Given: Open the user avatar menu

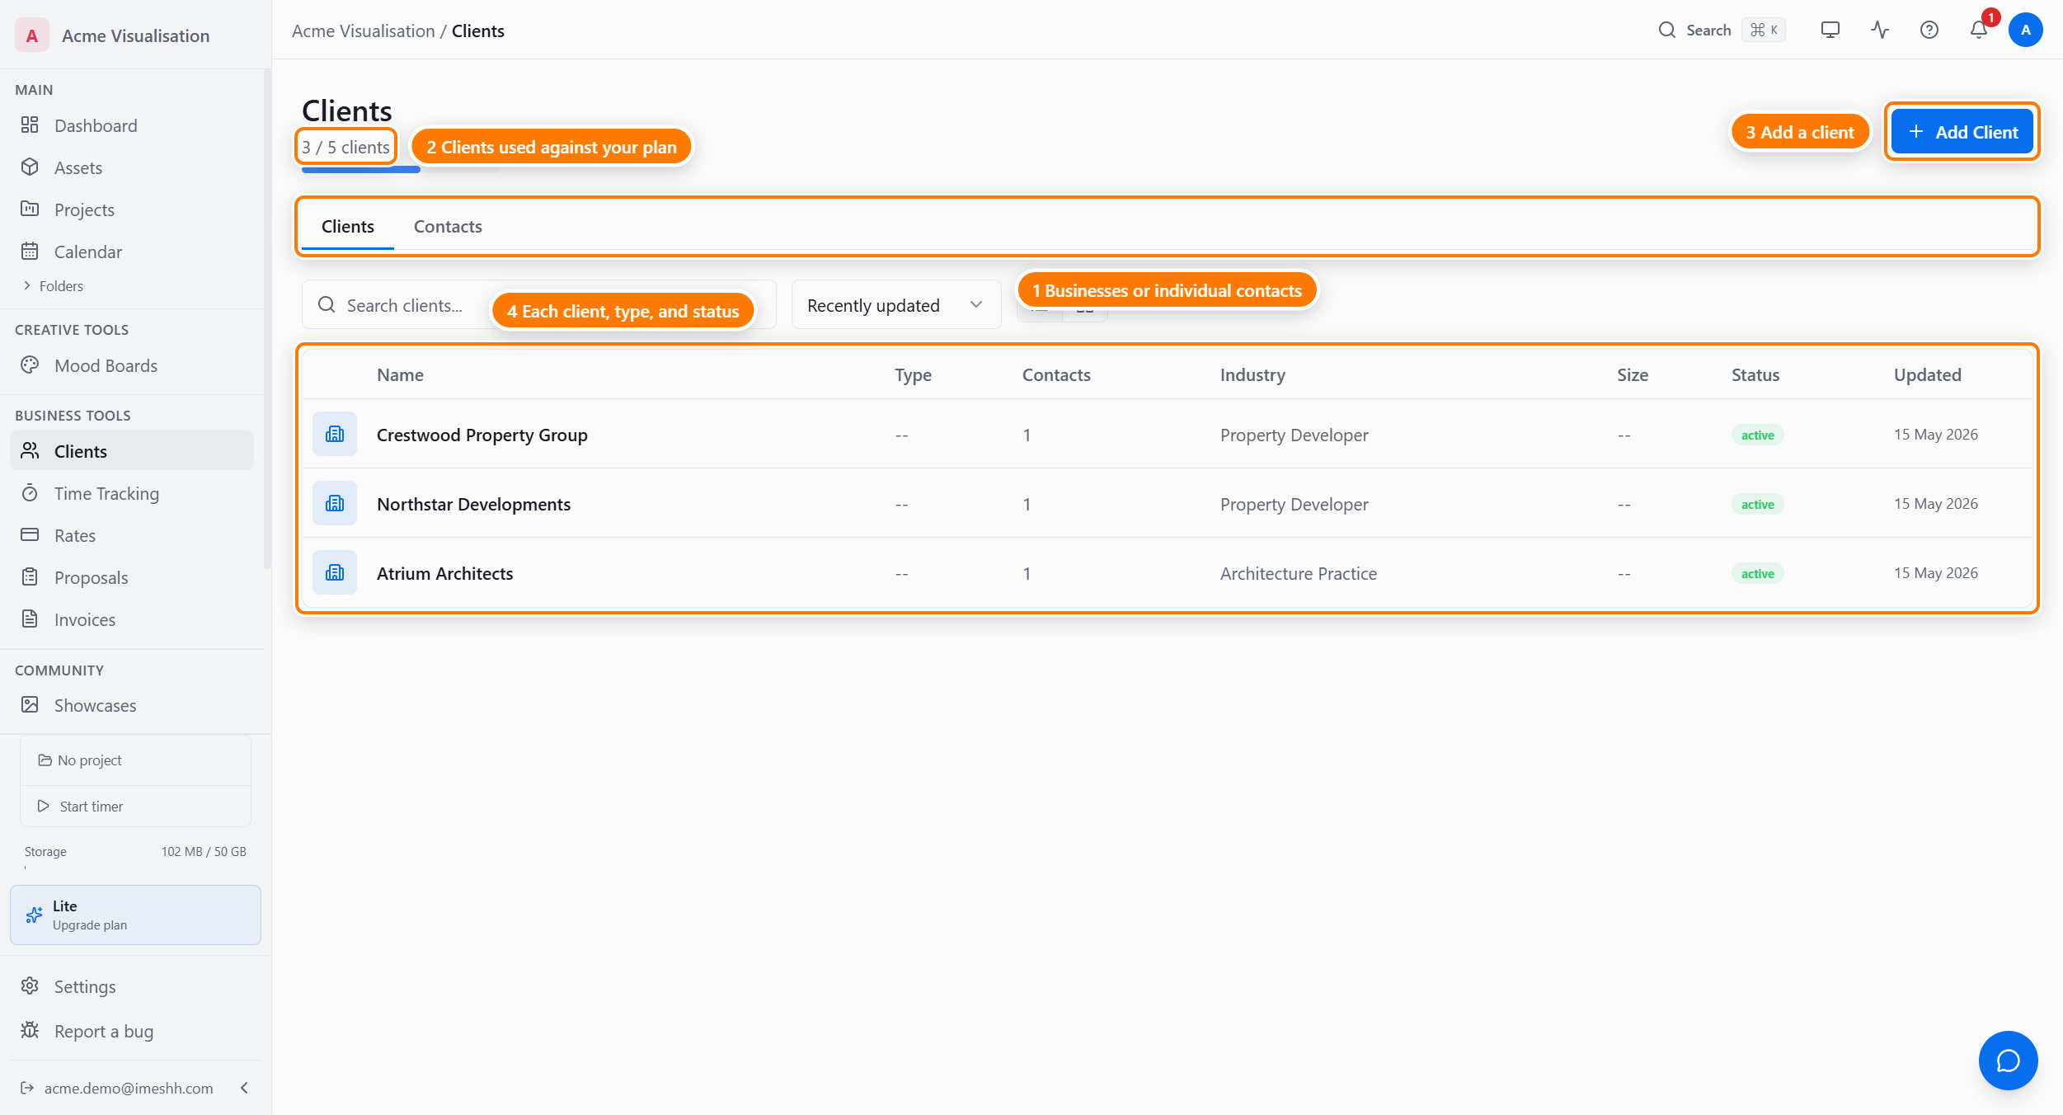Looking at the screenshot, I should pyautogui.click(x=2026, y=31).
